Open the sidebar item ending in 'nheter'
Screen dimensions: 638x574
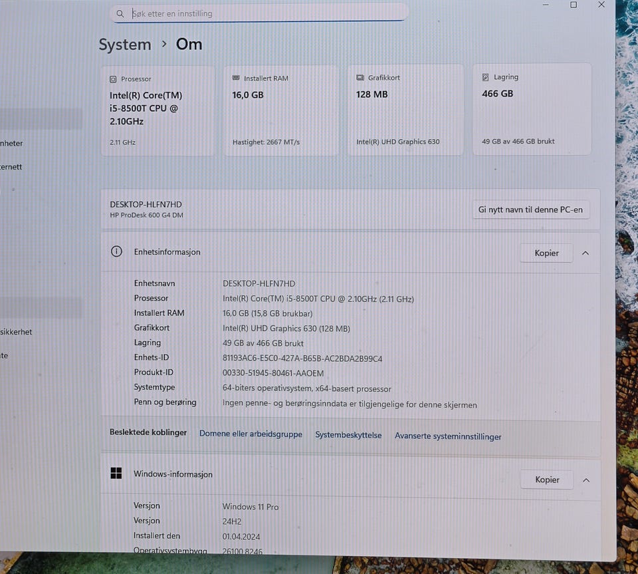[x=12, y=143]
